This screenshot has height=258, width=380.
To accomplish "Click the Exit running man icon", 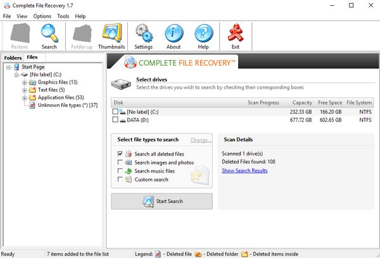I will 236,33.
